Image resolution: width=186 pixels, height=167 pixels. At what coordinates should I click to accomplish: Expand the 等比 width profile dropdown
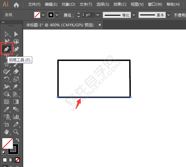click(x=134, y=15)
